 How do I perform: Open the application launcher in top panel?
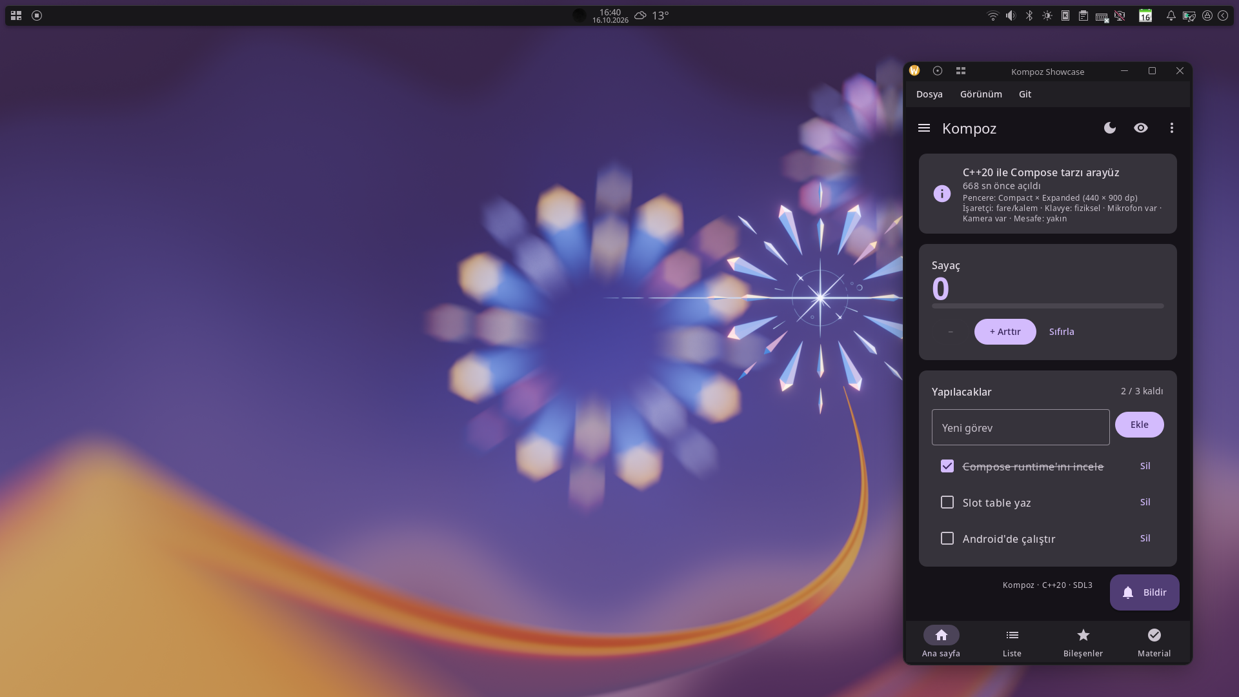[16, 15]
